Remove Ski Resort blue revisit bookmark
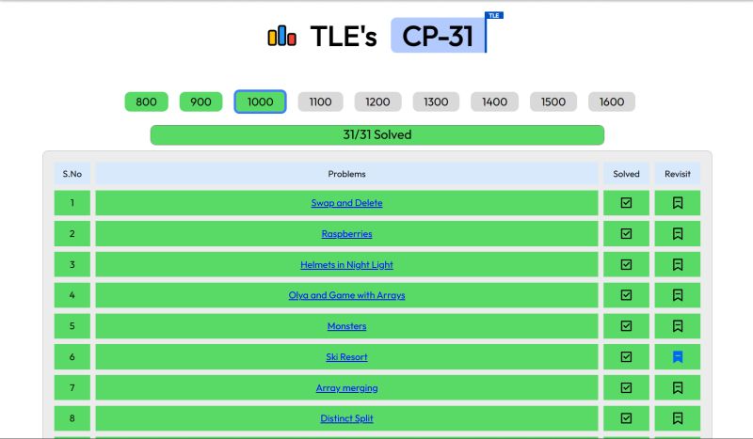This screenshot has height=439, width=753. 678,357
